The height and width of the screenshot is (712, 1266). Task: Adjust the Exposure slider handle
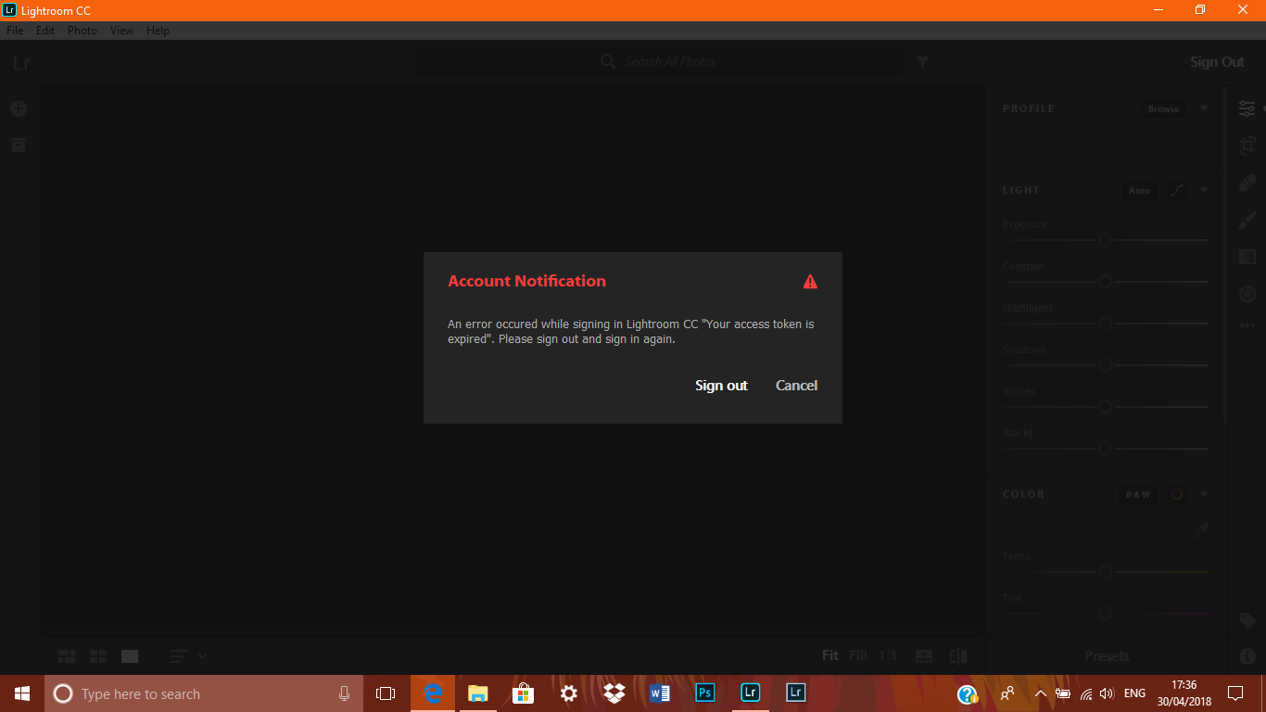point(1105,240)
